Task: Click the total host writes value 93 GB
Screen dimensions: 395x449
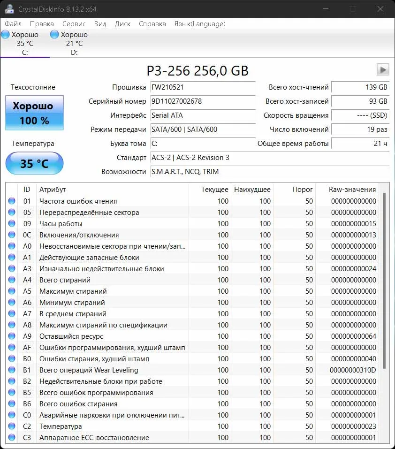Action: (360, 101)
